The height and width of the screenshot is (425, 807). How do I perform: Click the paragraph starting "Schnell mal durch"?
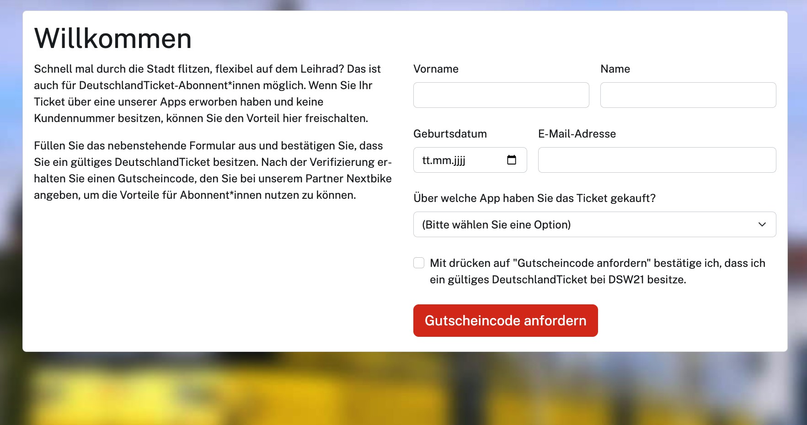tap(207, 94)
